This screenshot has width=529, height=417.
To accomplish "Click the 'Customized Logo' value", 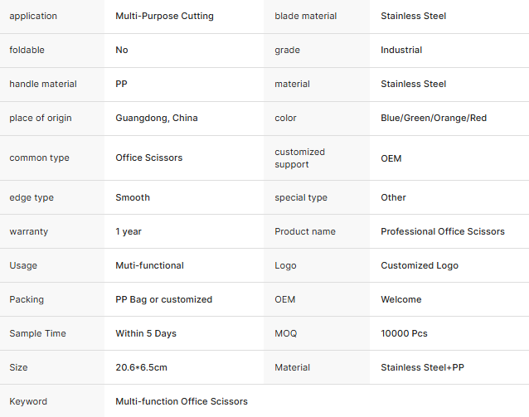I will [420, 265].
